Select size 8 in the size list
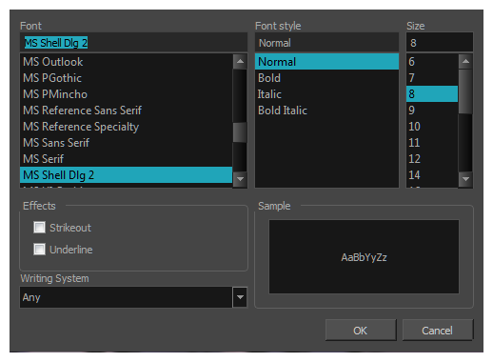 (432, 94)
